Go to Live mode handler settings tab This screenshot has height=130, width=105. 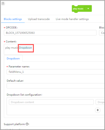coord(72,19)
